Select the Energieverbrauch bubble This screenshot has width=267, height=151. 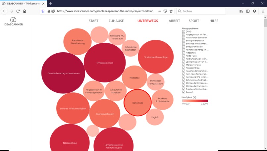pos(105,114)
